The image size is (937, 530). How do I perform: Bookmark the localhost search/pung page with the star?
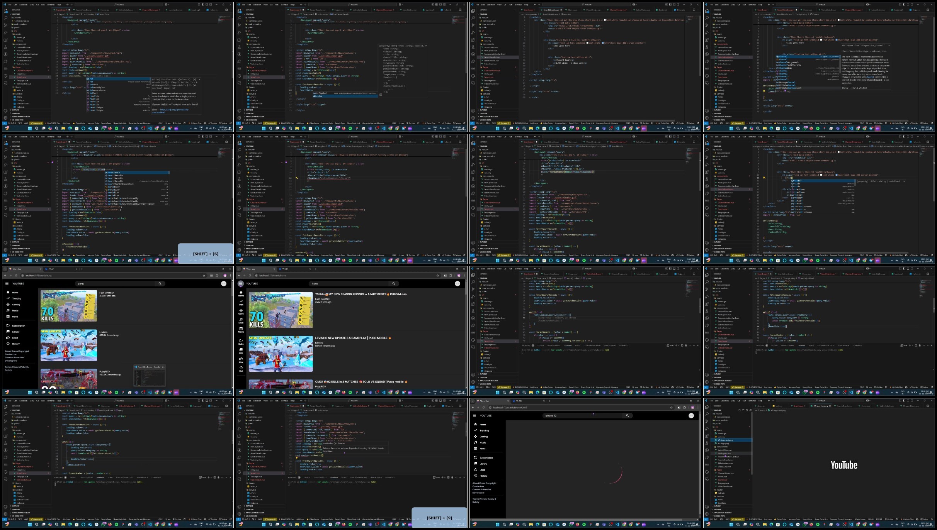(204, 276)
